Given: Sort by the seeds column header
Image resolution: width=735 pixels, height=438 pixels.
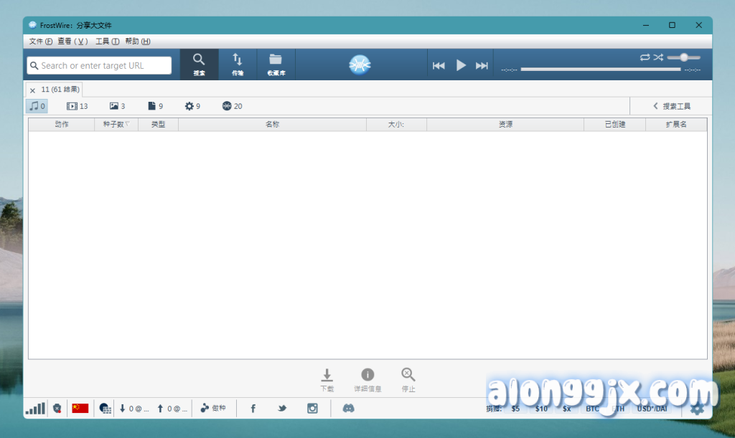Looking at the screenshot, I should (x=116, y=124).
